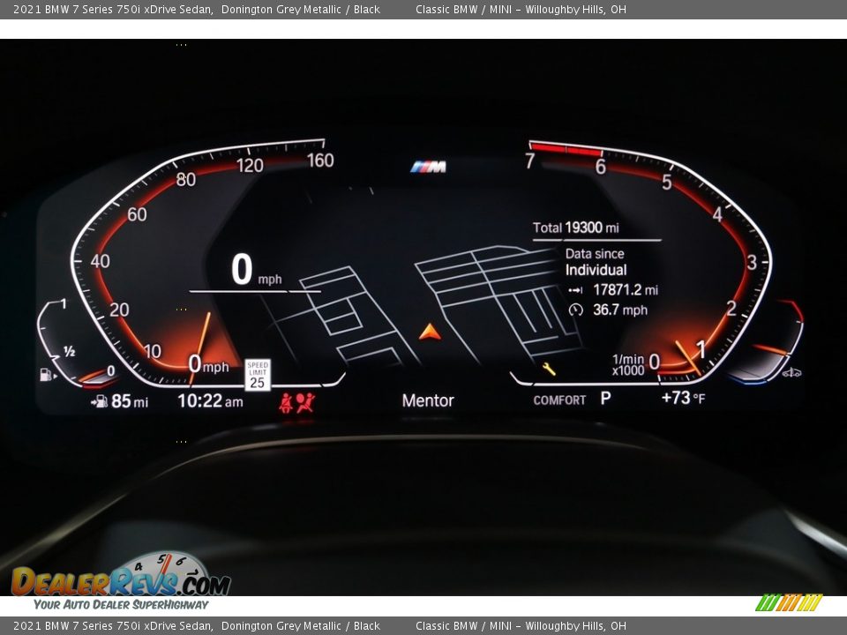This screenshot has height=635, width=847.
Task: Click the orange navigation arrow on map
Action: [430, 332]
